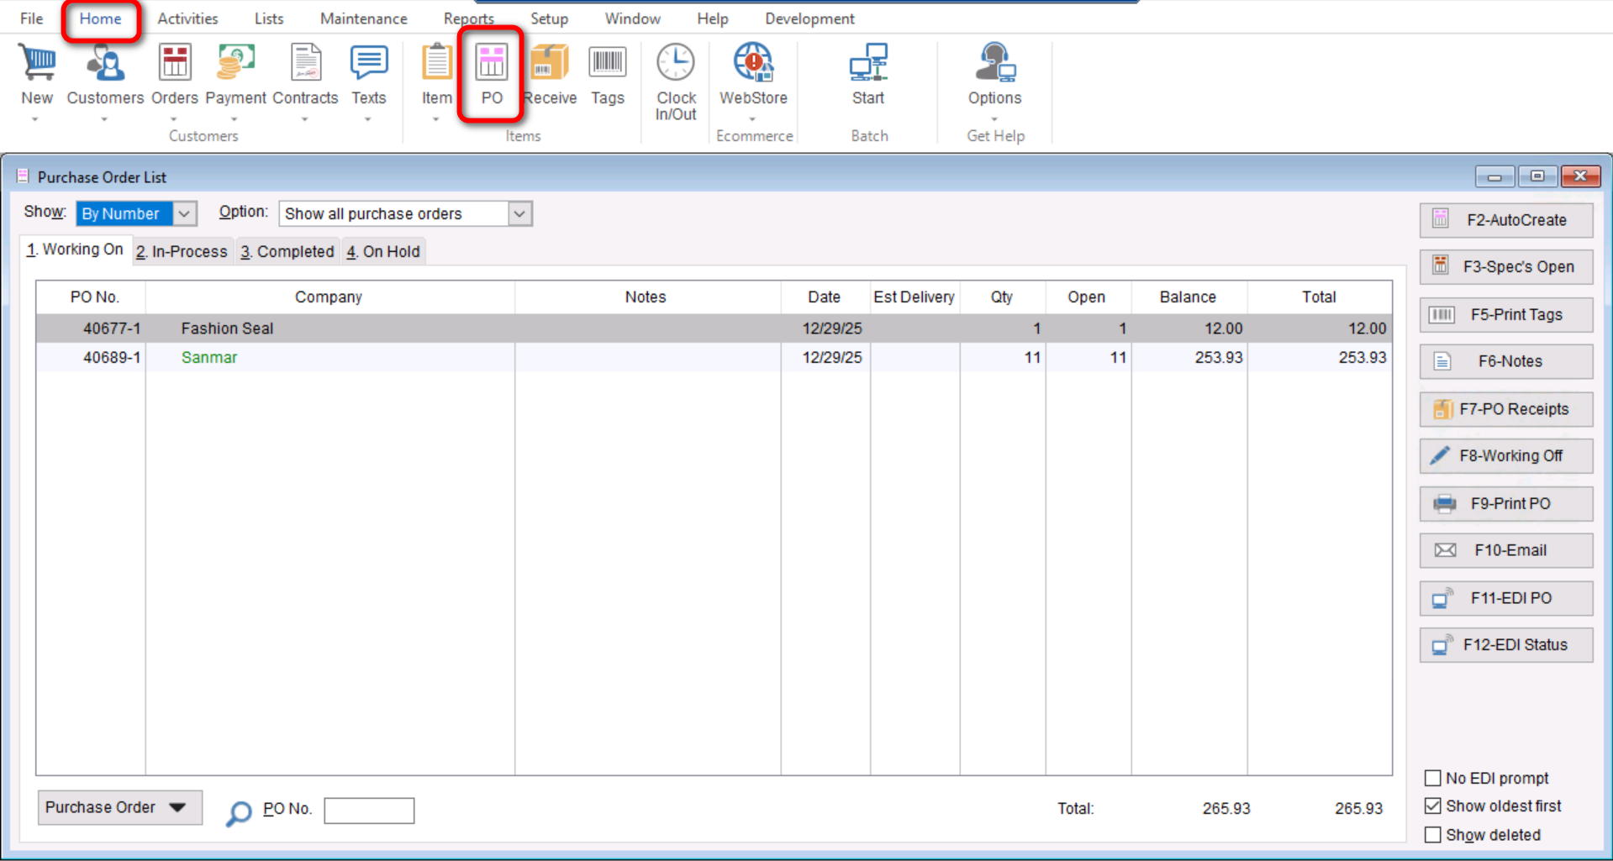Open the Reports menu
Viewport: 1613px width, 861px height.
click(468, 18)
